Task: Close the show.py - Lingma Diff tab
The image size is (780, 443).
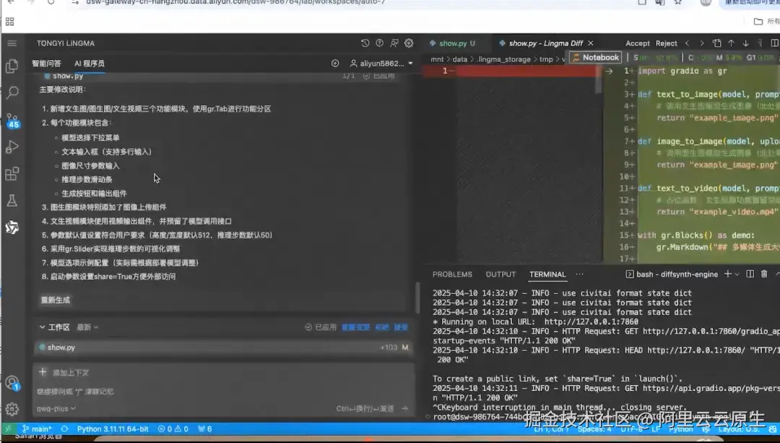Action: coord(591,43)
